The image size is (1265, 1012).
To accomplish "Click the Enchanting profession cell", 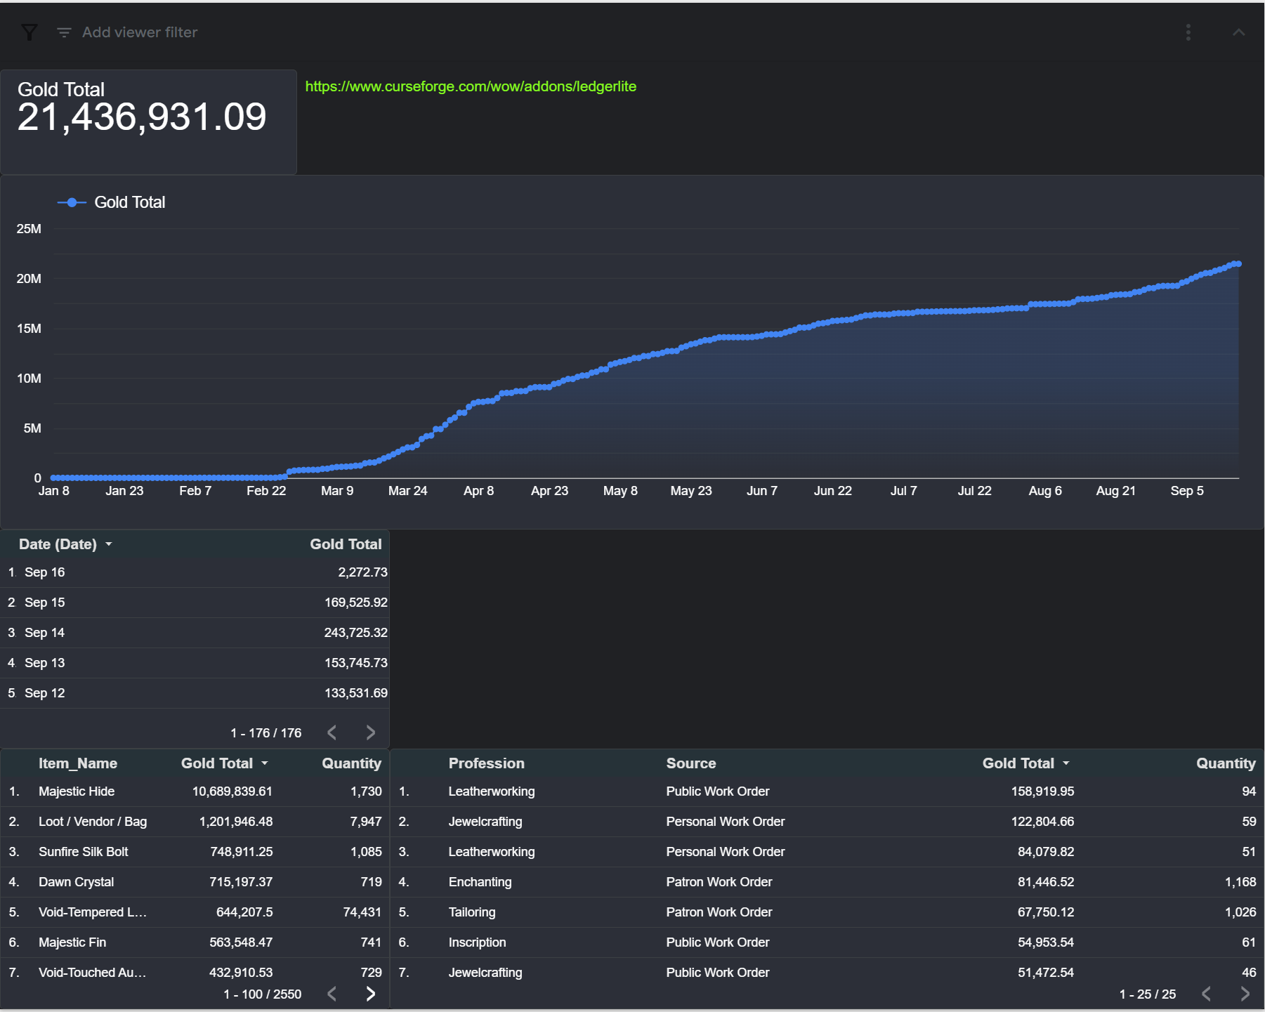I will coord(480,882).
